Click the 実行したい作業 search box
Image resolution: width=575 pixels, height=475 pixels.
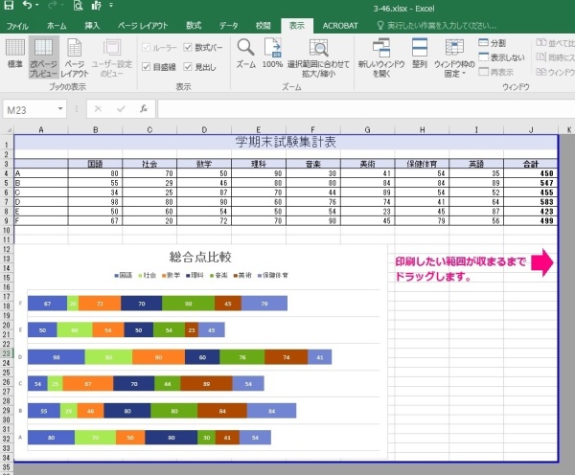[x=436, y=26]
